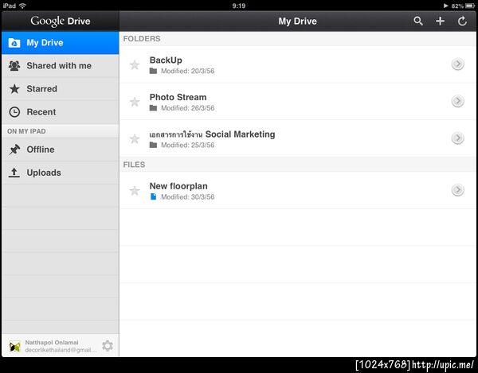Tap the Natthapol Onlamai account name
The width and height of the screenshot is (478, 373).
(x=52, y=343)
